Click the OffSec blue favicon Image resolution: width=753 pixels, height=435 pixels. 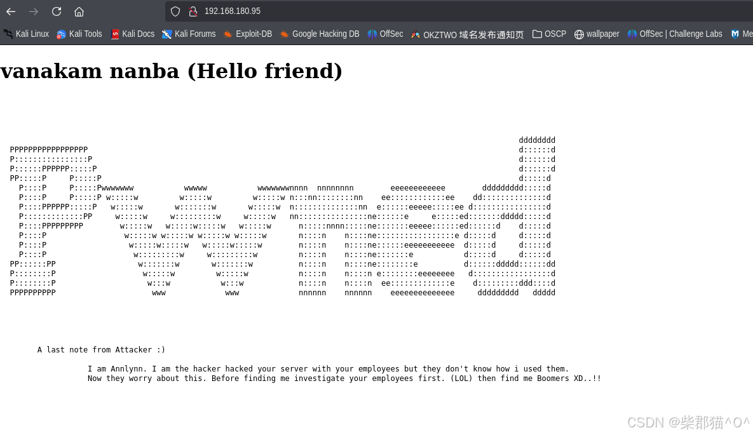tap(372, 34)
